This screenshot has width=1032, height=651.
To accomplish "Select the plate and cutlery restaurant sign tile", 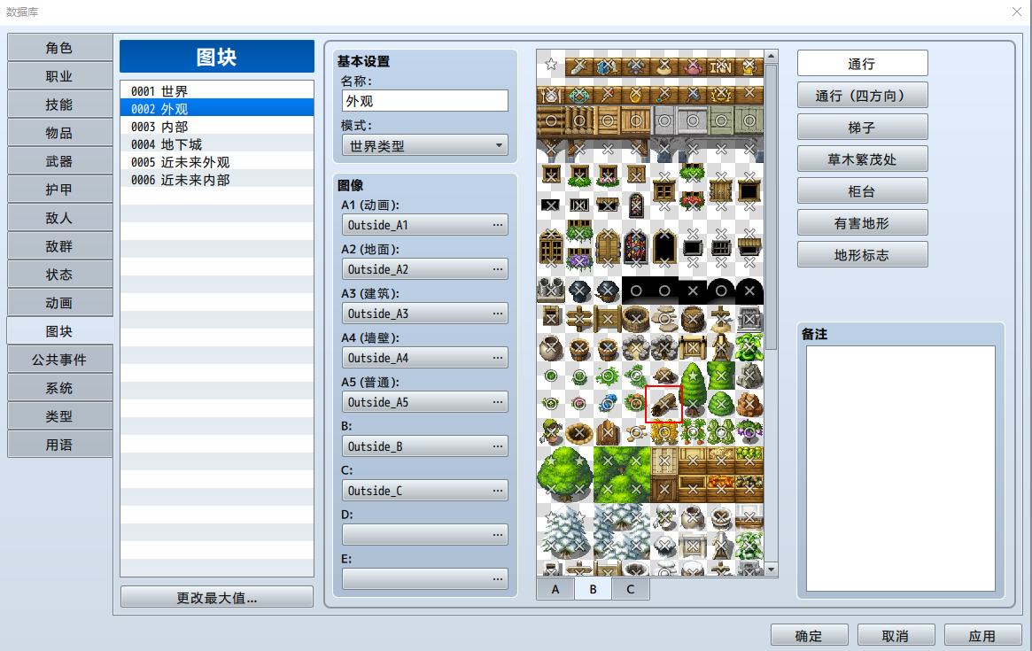I will click(x=552, y=92).
